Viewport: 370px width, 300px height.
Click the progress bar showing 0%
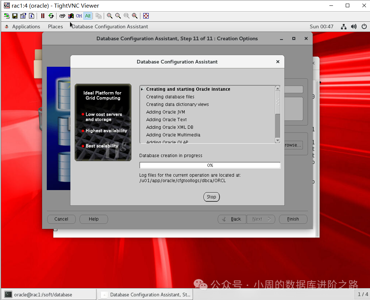point(210,165)
